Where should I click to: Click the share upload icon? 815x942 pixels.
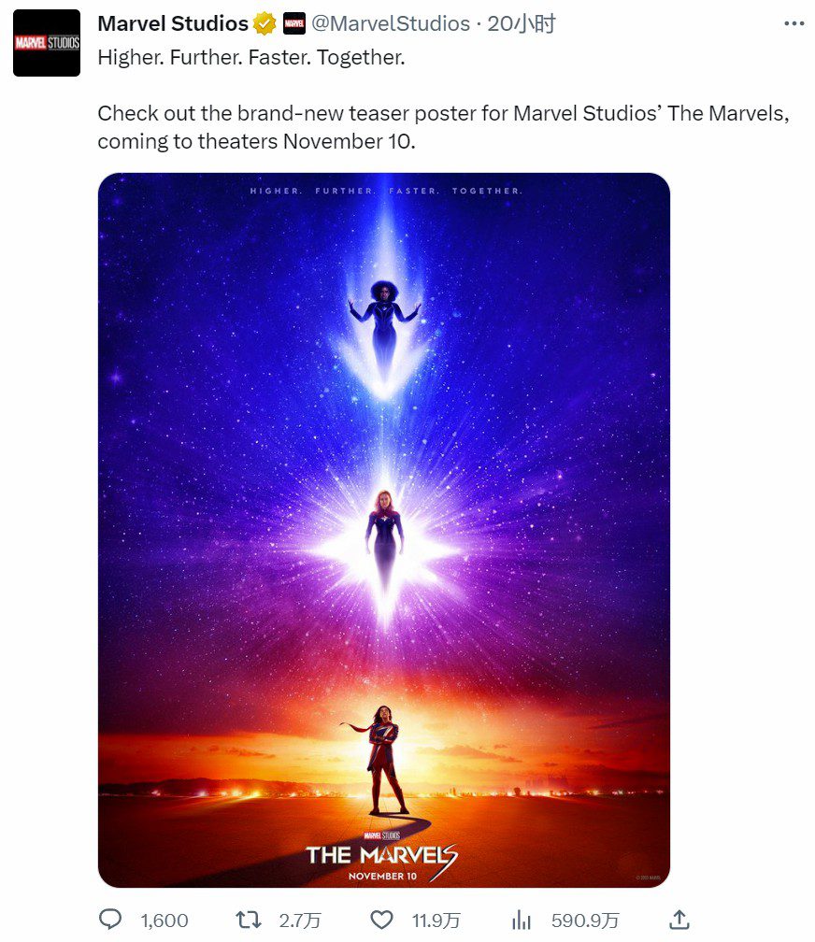[679, 920]
